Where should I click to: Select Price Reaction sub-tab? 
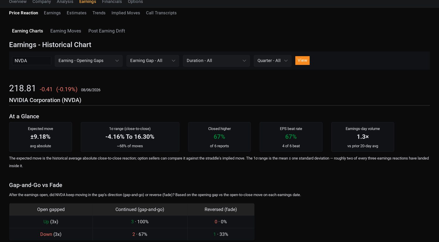tap(23, 13)
